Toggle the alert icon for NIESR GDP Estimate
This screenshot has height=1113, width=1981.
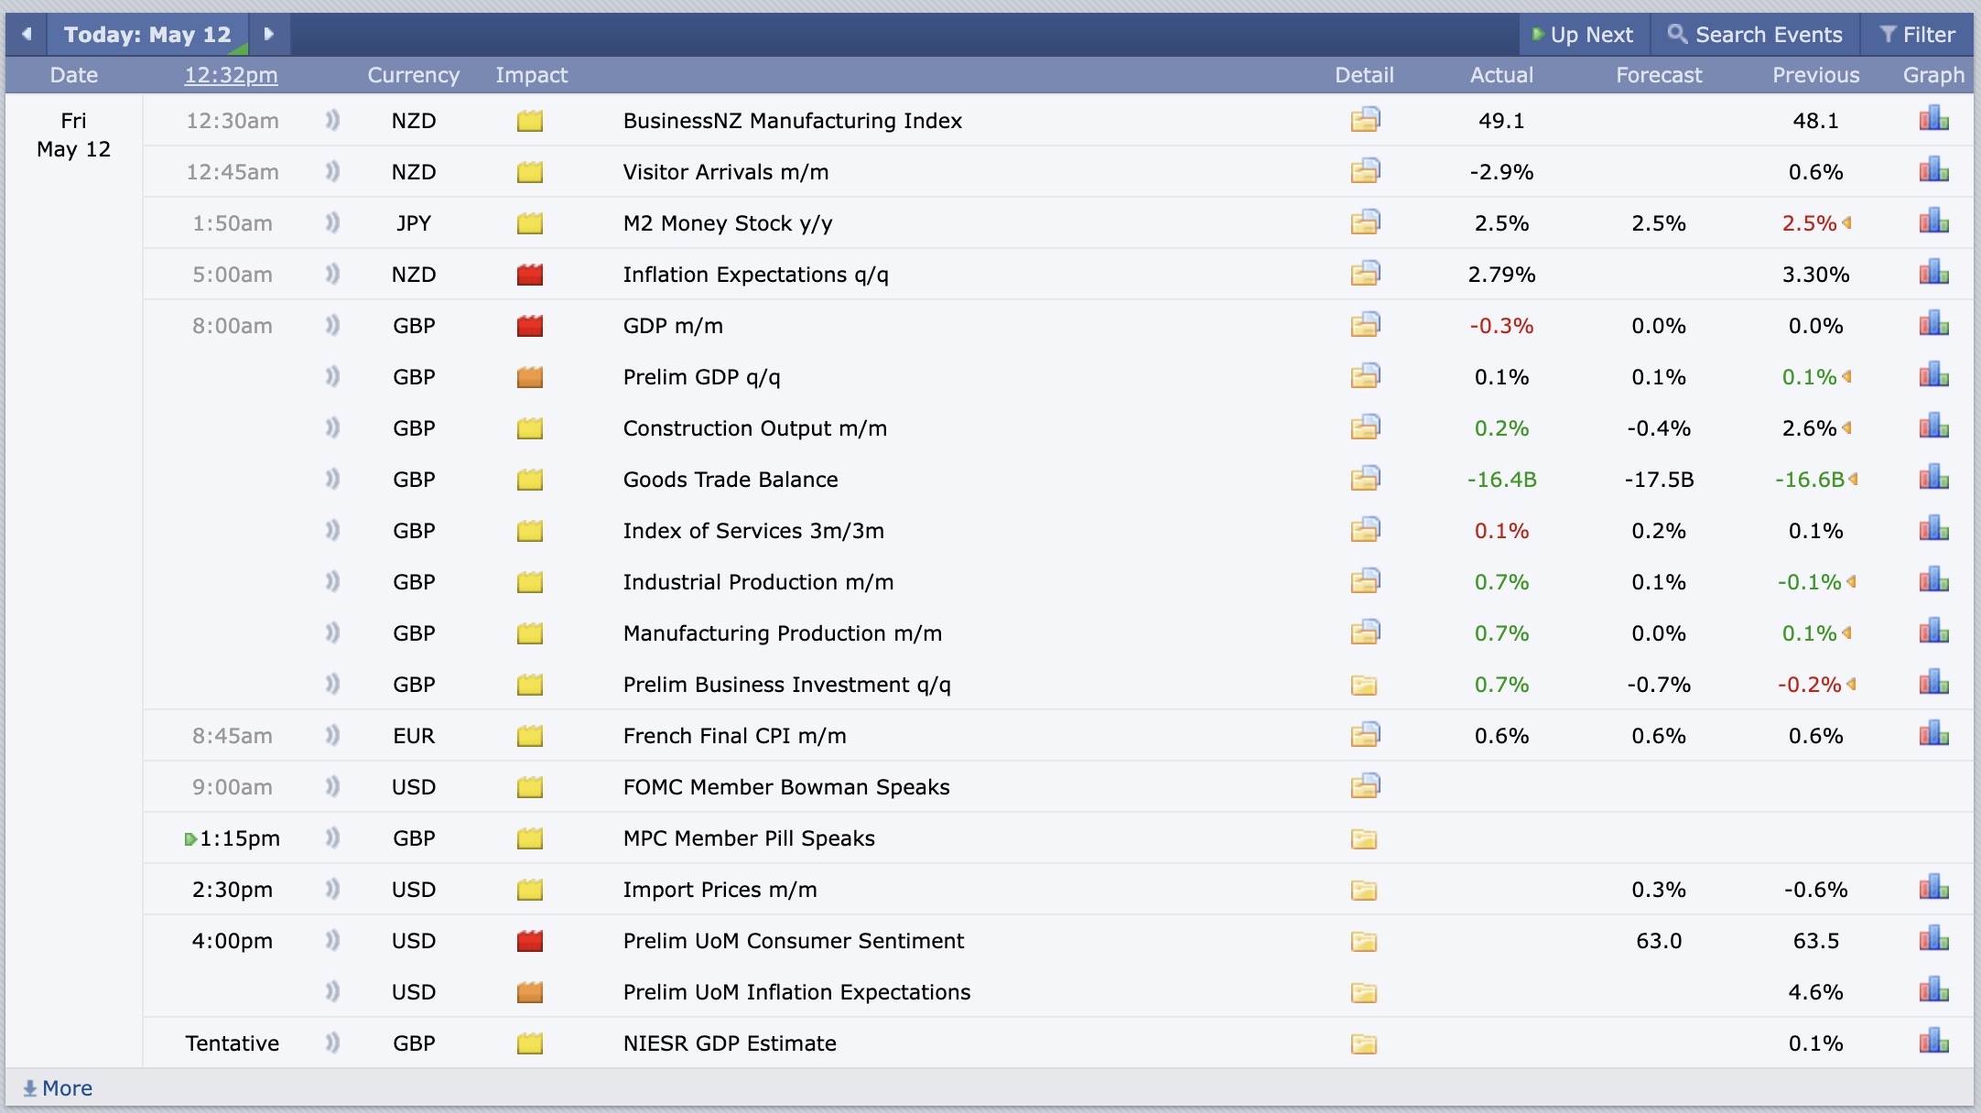click(331, 1043)
